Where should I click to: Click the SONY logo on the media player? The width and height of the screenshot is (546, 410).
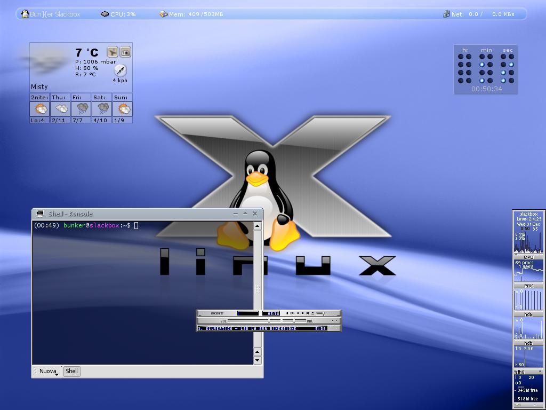pyautogui.click(x=217, y=313)
